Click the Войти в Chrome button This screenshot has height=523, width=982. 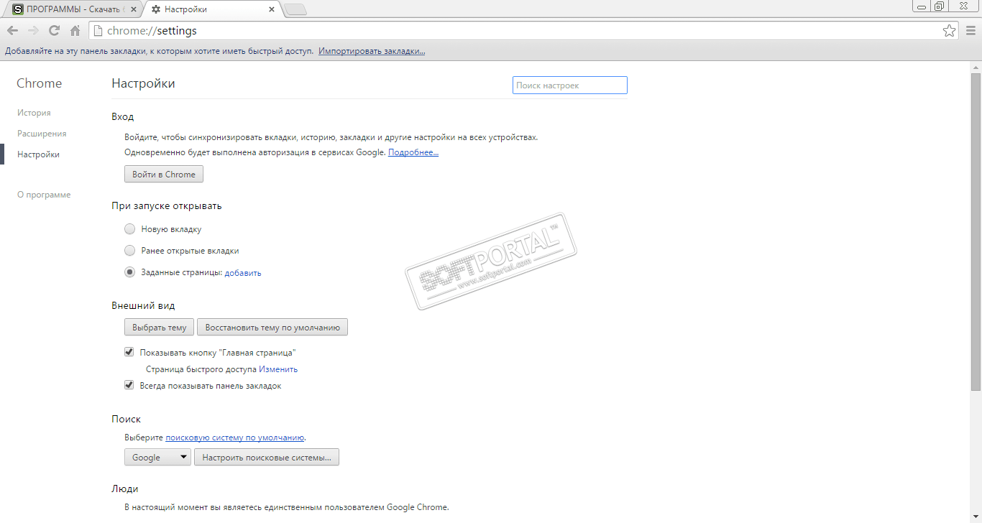(x=164, y=174)
